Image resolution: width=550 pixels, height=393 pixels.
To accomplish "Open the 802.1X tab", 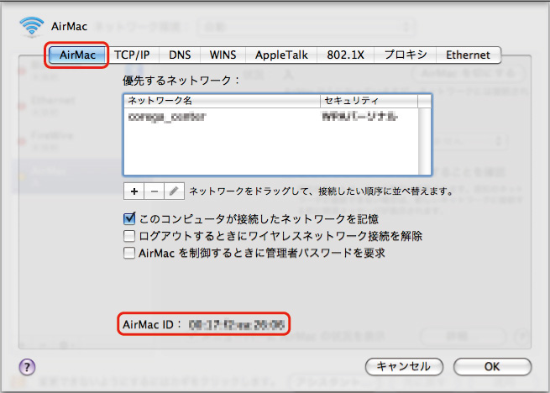I will [x=345, y=55].
